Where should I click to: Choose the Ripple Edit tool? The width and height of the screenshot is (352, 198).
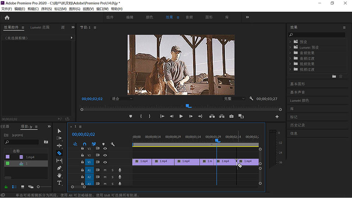coord(59,146)
